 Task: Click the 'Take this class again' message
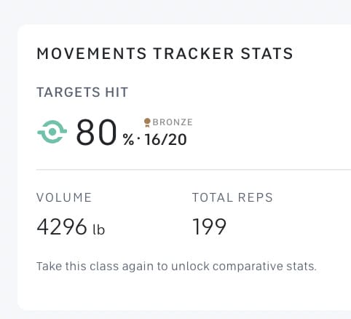[176, 267]
